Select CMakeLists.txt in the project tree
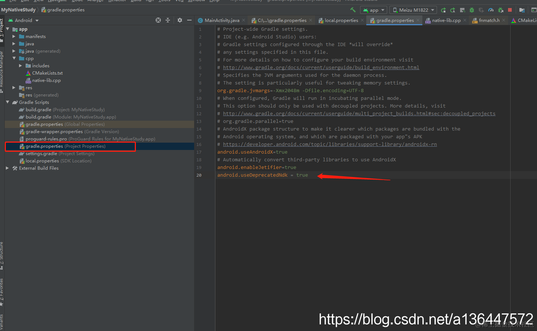This screenshot has width=537, height=331. click(x=44, y=73)
